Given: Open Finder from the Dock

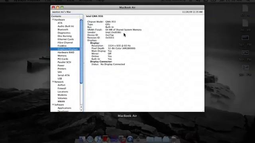Looking at the screenshot, I should 82,139.
